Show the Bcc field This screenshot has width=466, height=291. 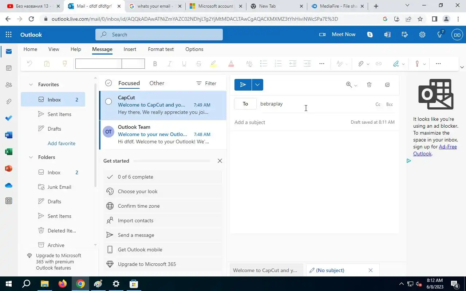tap(390, 104)
